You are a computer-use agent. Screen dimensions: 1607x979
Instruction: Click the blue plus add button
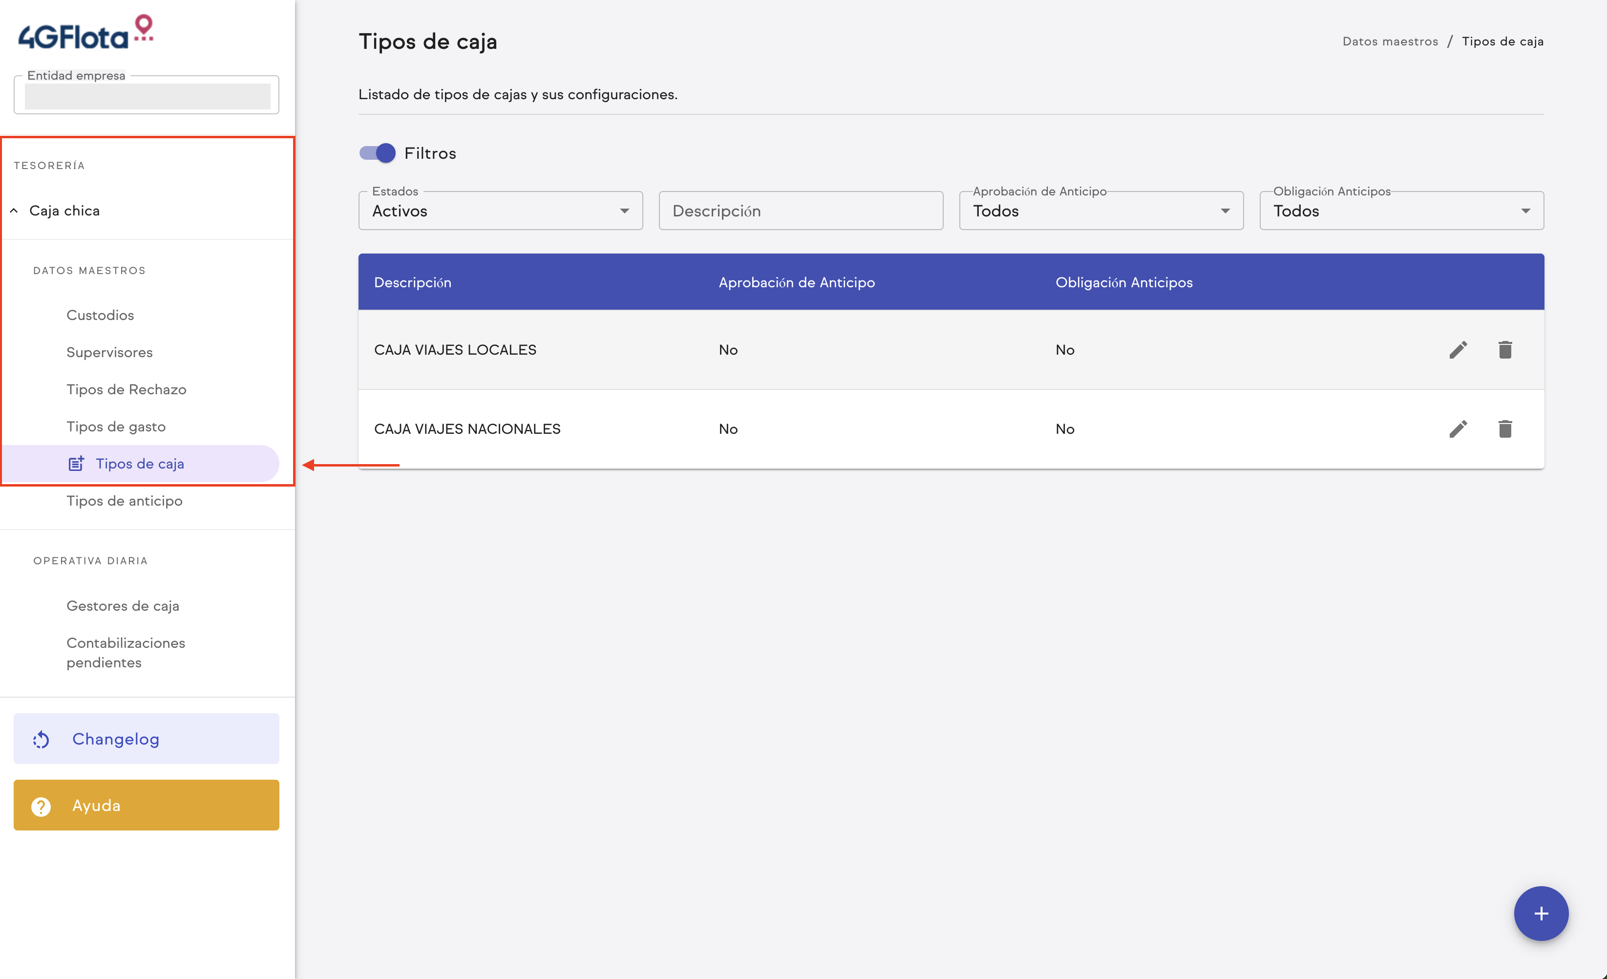coord(1541,913)
